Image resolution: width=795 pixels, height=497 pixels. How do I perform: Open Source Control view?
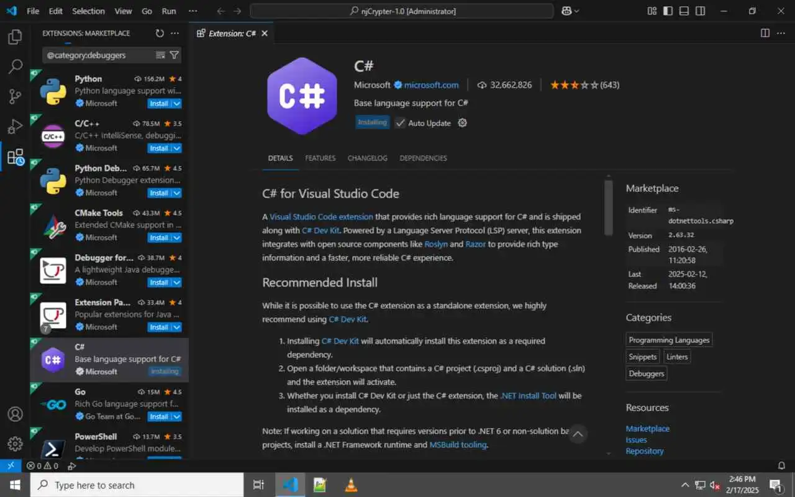[x=15, y=96]
